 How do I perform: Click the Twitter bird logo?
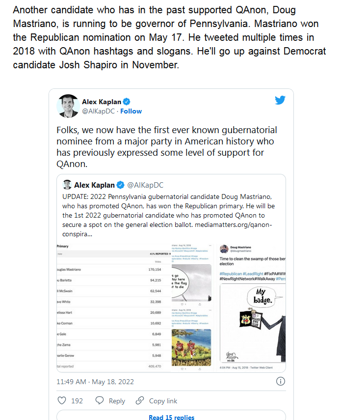[x=280, y=100]
